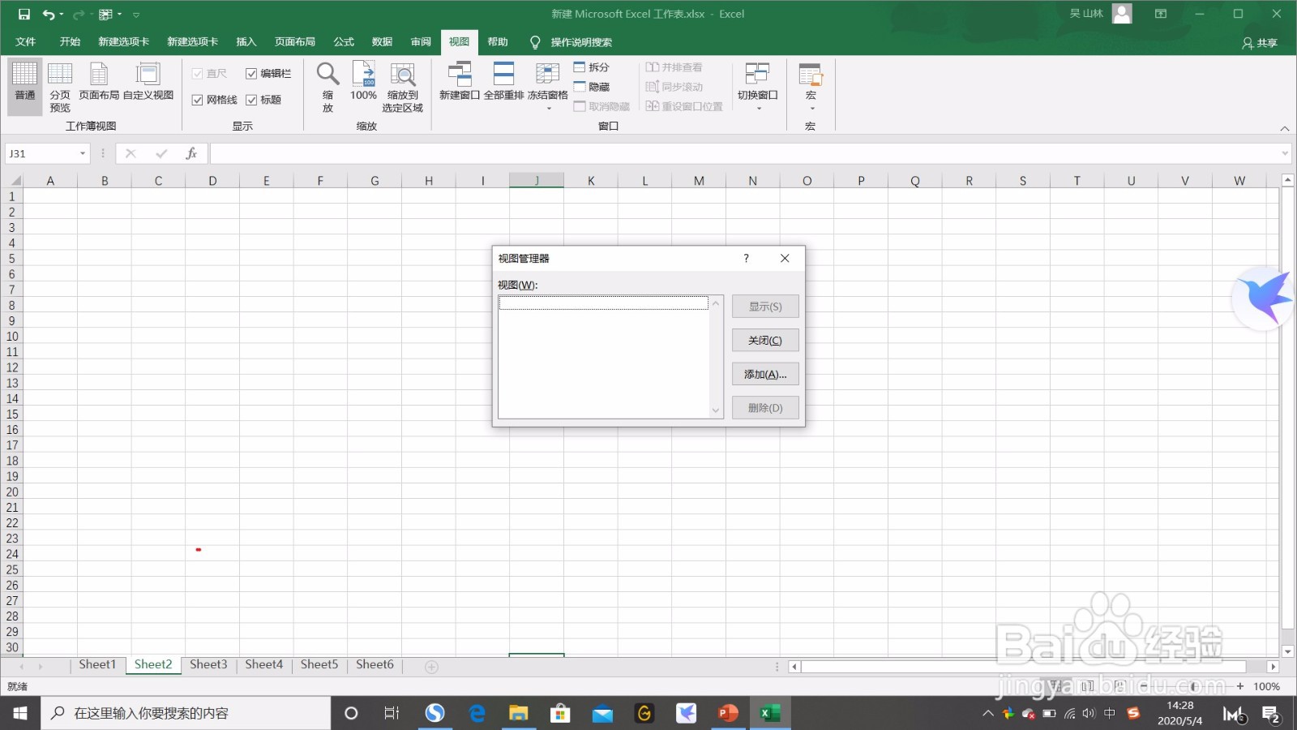The height and width of the screenshot is (730, 1297).
Task: Collapse the ribbon with the up chevron
Action: [1284, 128]
